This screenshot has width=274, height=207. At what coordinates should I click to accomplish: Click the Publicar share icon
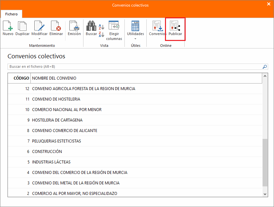tap(175, 26)
